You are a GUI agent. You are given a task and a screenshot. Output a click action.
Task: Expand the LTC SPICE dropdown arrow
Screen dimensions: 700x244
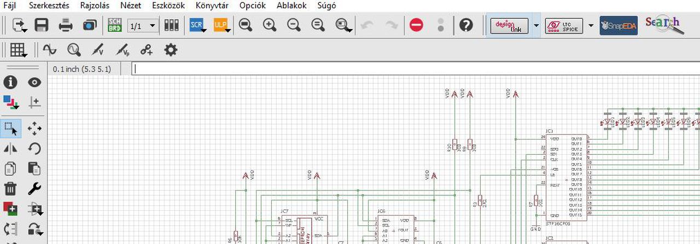591,26
